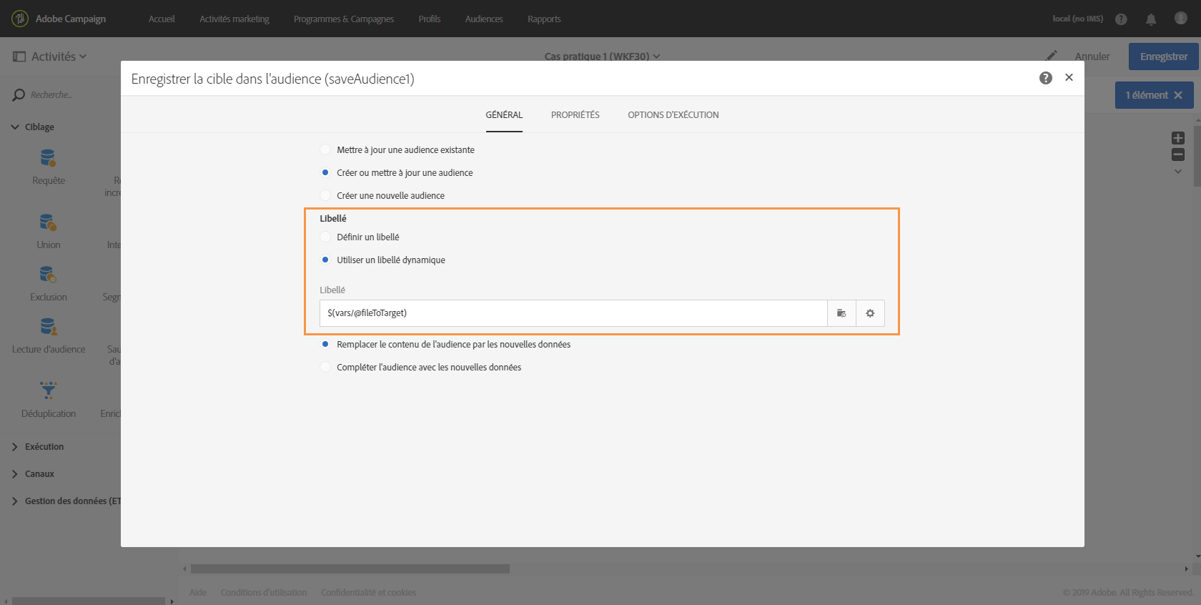Select the Déduplication activity icon

tap(48, 390)
